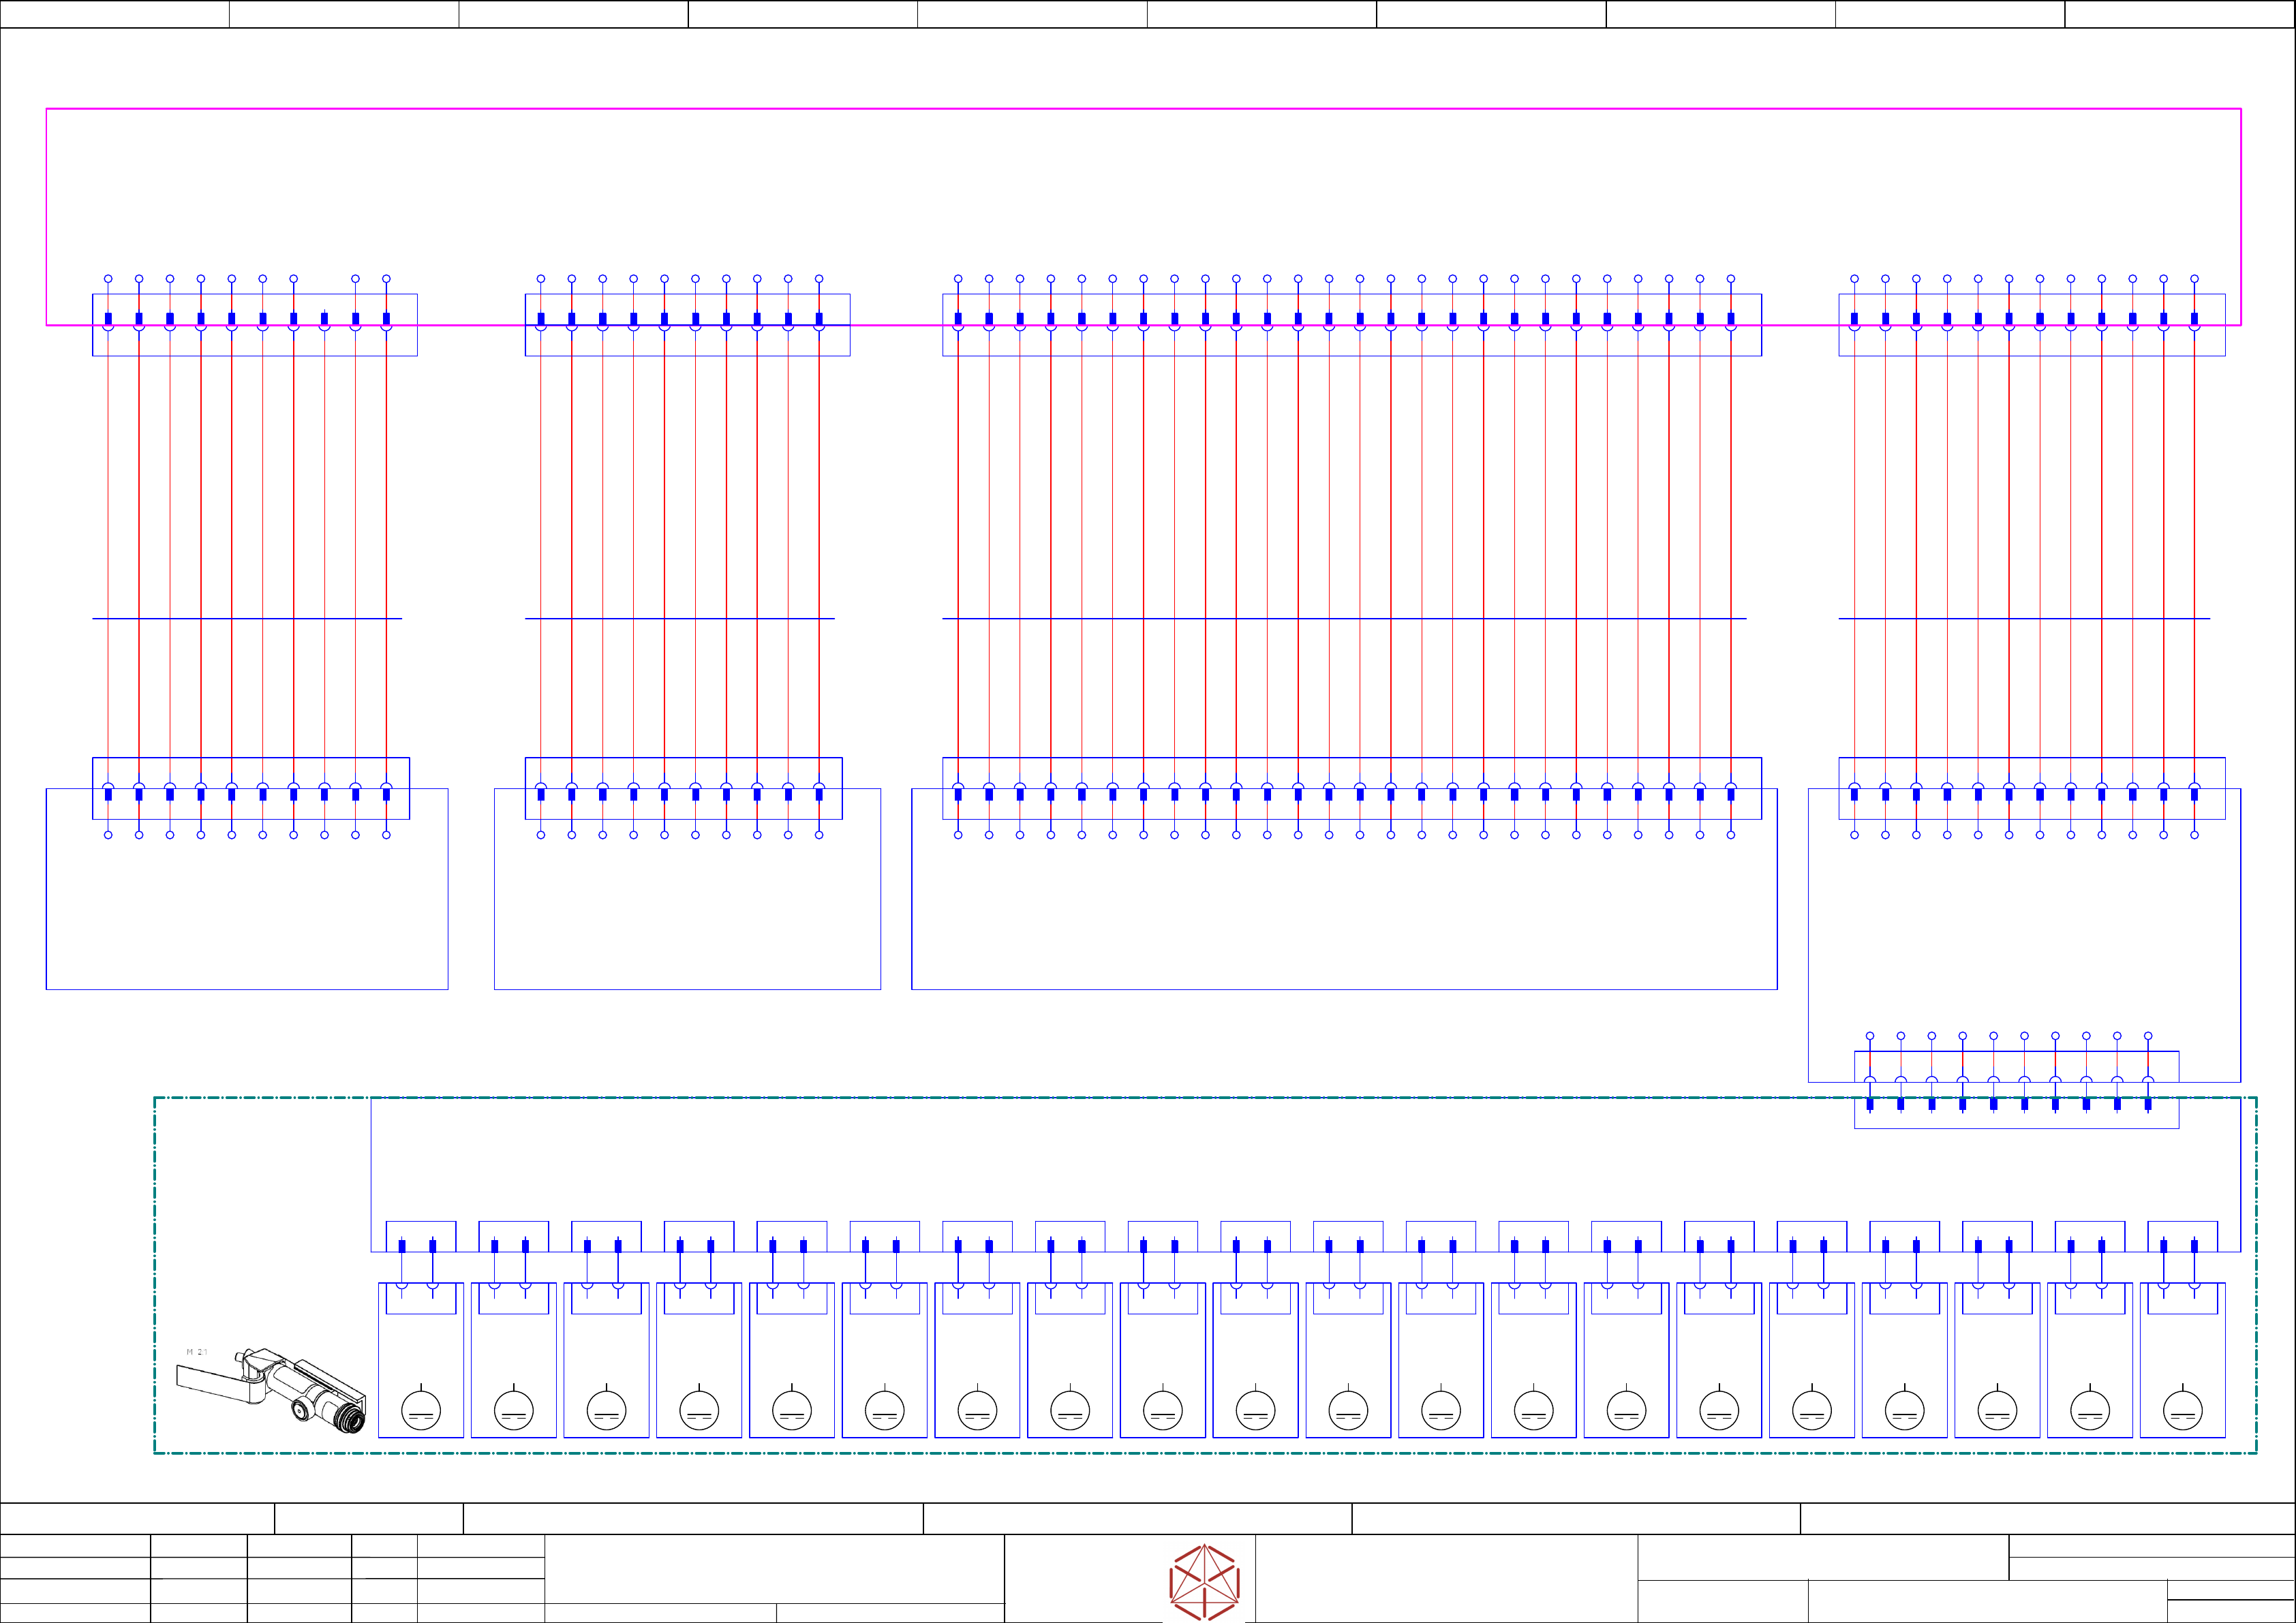
Task: Select the leftmost two-pin plug in the bottom row
Action: pos(420,1238)
